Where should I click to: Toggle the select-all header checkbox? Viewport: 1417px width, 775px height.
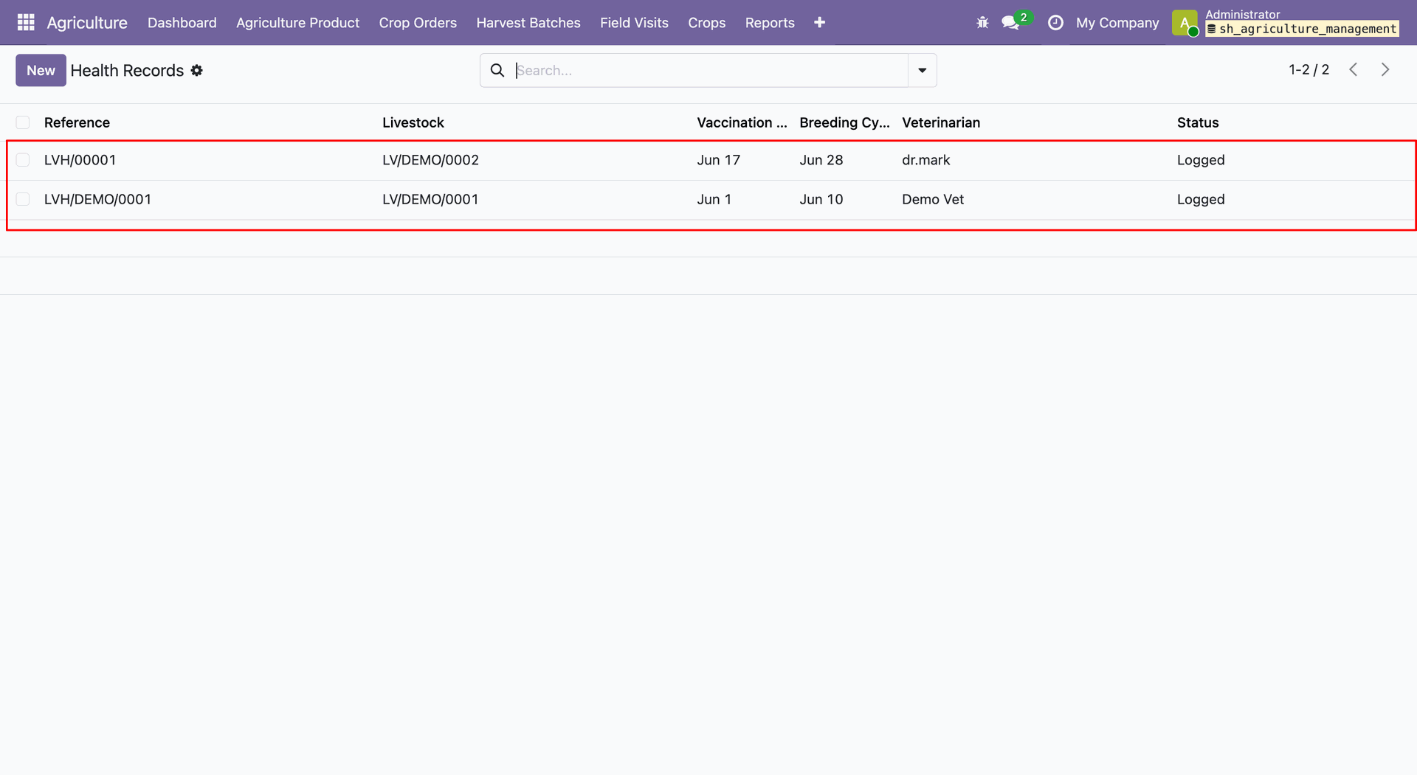click(23, 122)
